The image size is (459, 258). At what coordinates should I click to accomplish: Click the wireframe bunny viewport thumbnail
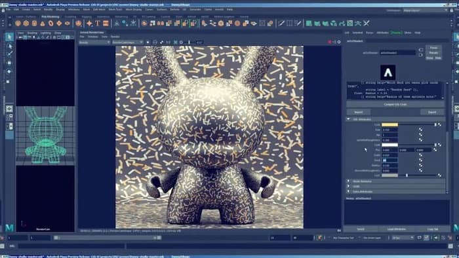[x=45, y=136]
